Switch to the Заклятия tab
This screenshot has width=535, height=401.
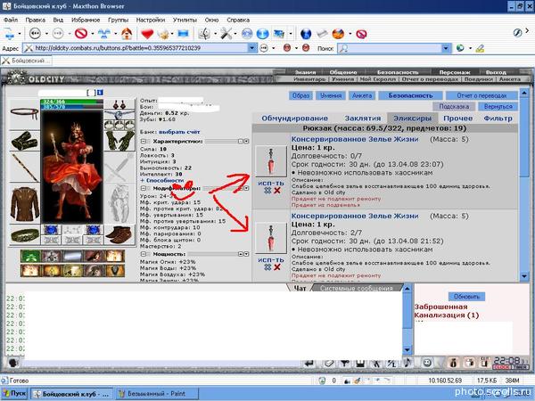(x=362, y=119)
